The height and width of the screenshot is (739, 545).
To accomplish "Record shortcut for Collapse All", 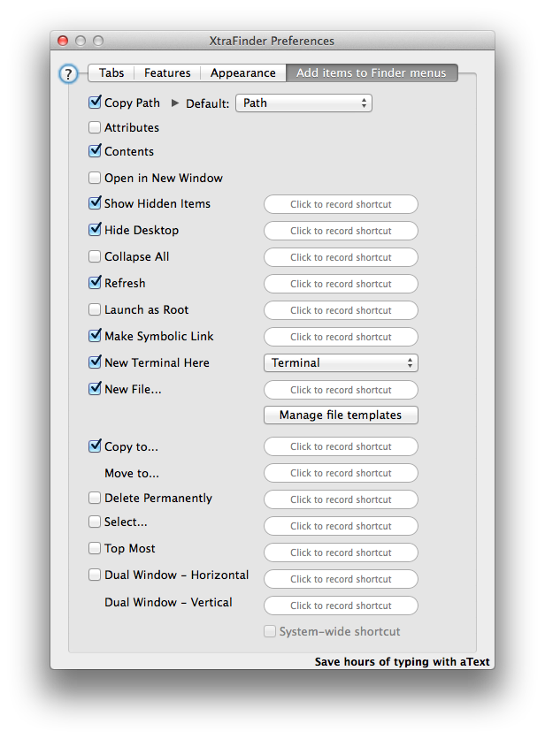I will [341, 257].
